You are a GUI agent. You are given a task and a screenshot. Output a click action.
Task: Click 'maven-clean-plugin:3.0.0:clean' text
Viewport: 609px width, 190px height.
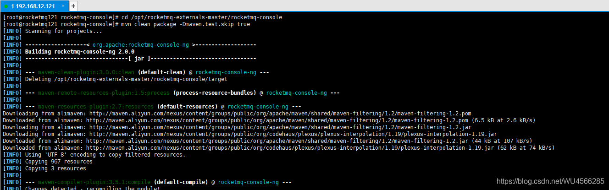click(x=86, y=72)
